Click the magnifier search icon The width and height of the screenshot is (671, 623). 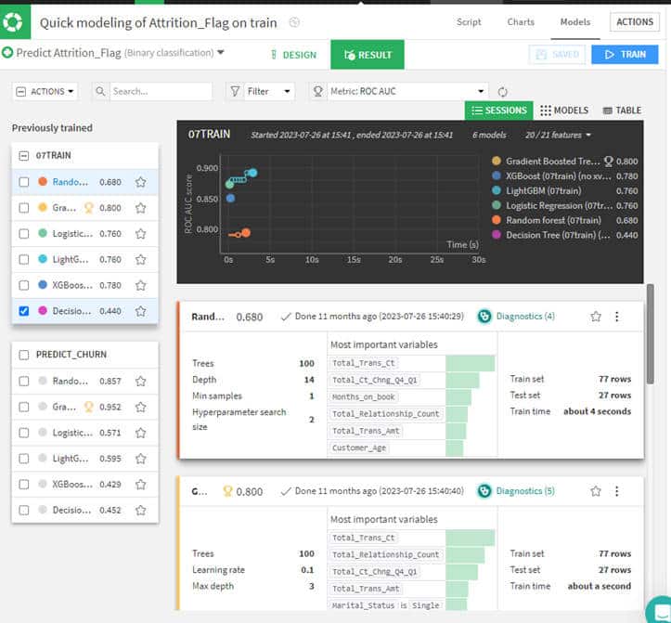pyautogui.click(x=100, y=91)
